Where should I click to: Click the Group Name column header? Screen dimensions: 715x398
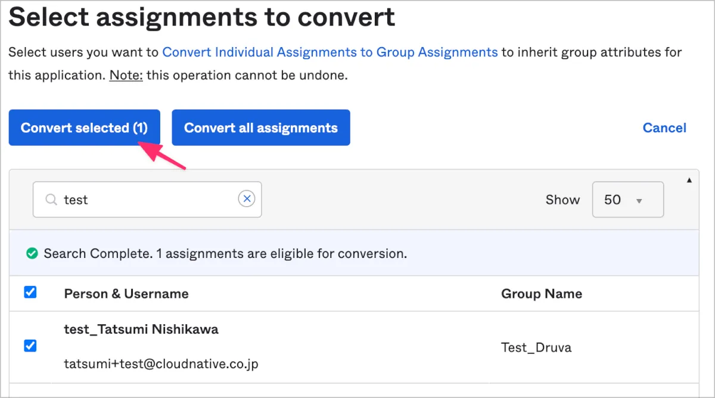541,294
